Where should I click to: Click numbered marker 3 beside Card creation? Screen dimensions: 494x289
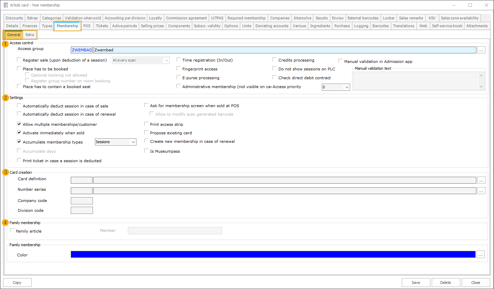click(5, 172)
